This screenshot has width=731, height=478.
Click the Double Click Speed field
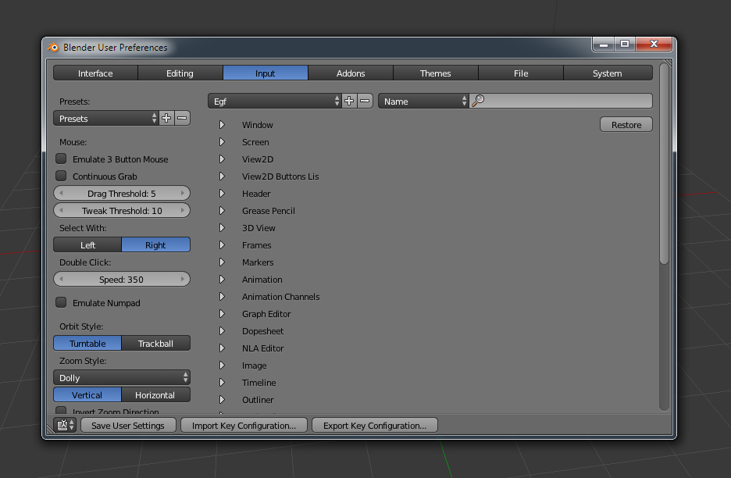click(122, 280)
